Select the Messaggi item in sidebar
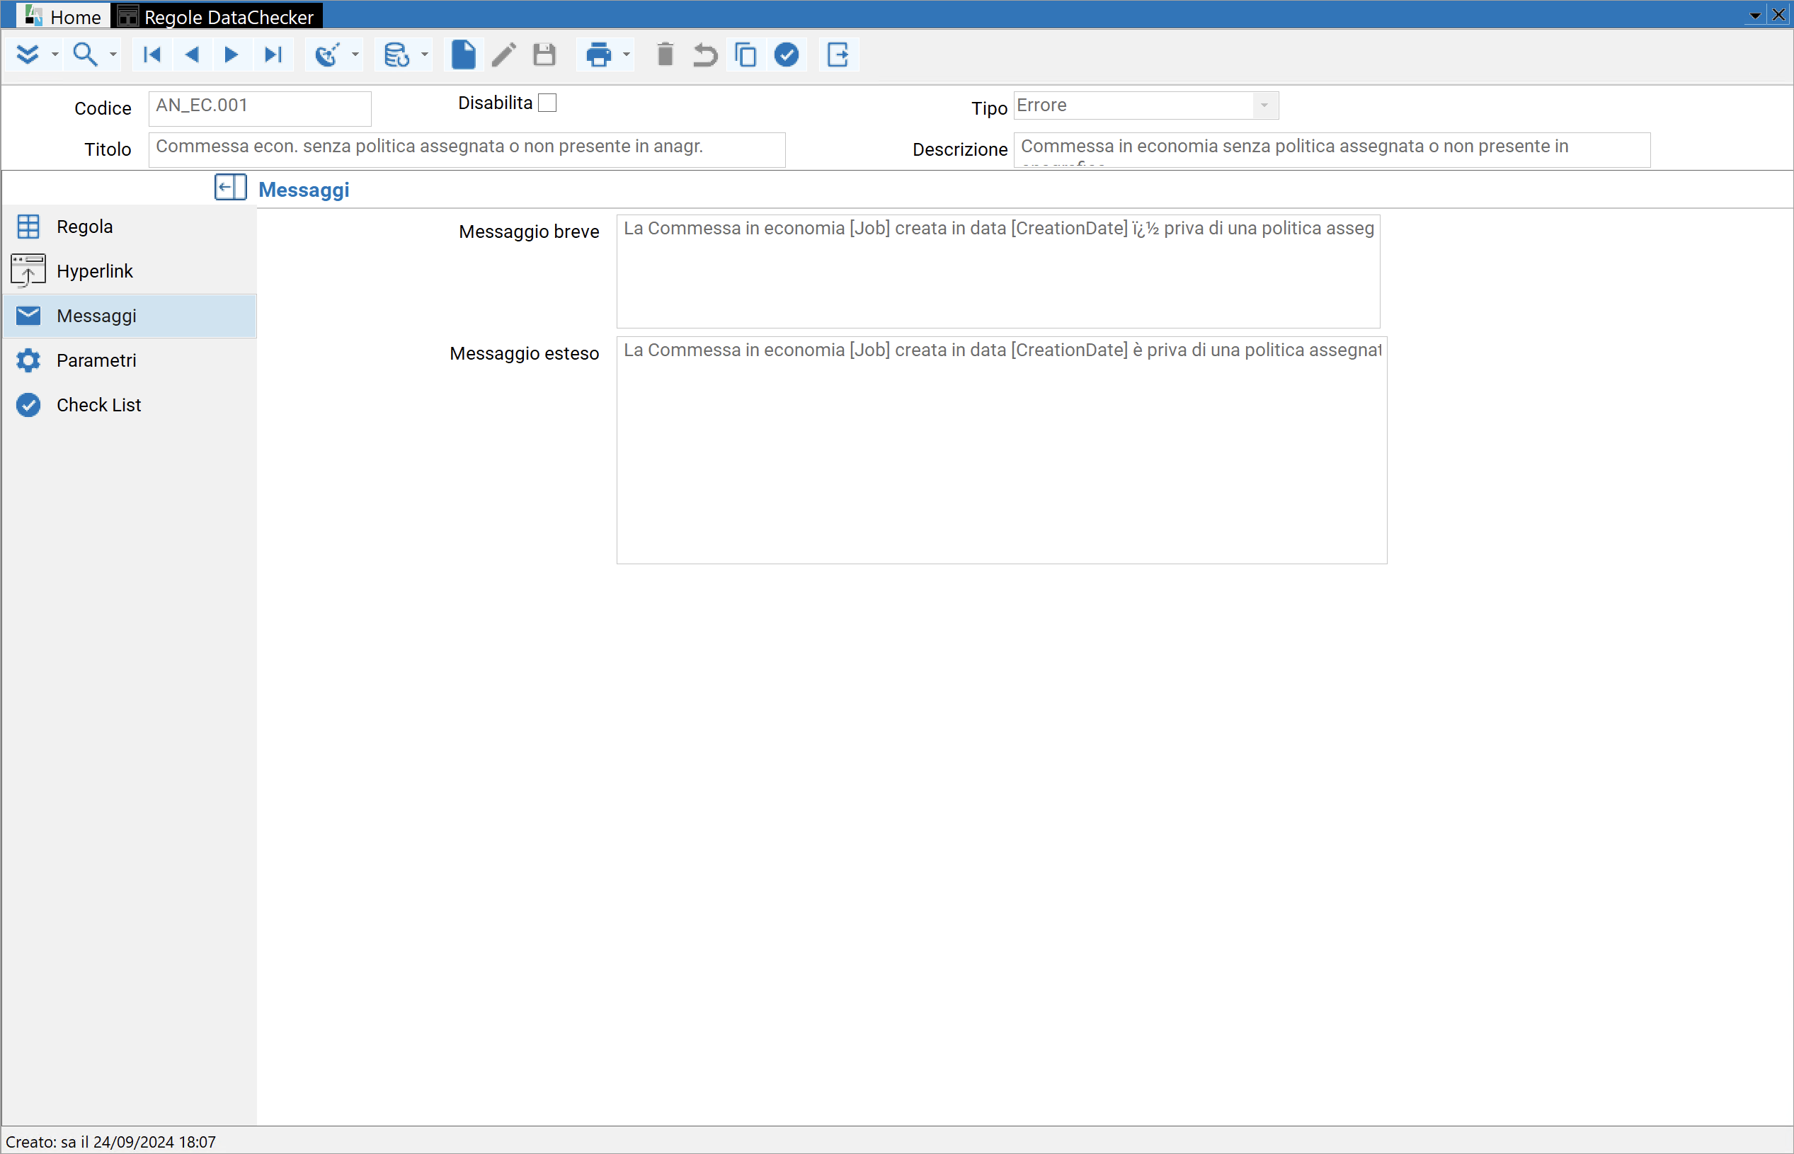The width and height of the screenshot is (1794, 1154). (x=129, y=316)
